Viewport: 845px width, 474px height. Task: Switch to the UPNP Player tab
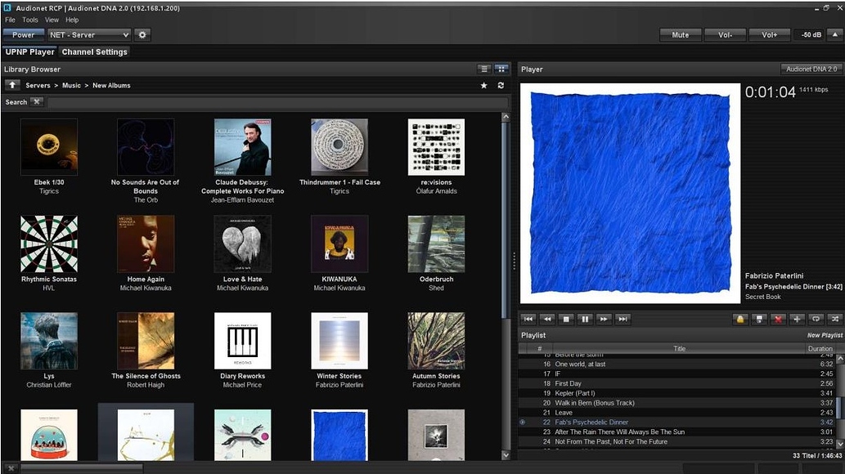(x=29, y=51)
